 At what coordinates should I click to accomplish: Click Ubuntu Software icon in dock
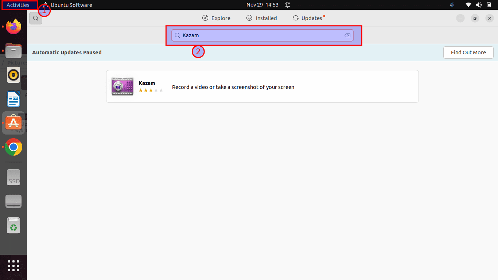[x=13, y=123]
